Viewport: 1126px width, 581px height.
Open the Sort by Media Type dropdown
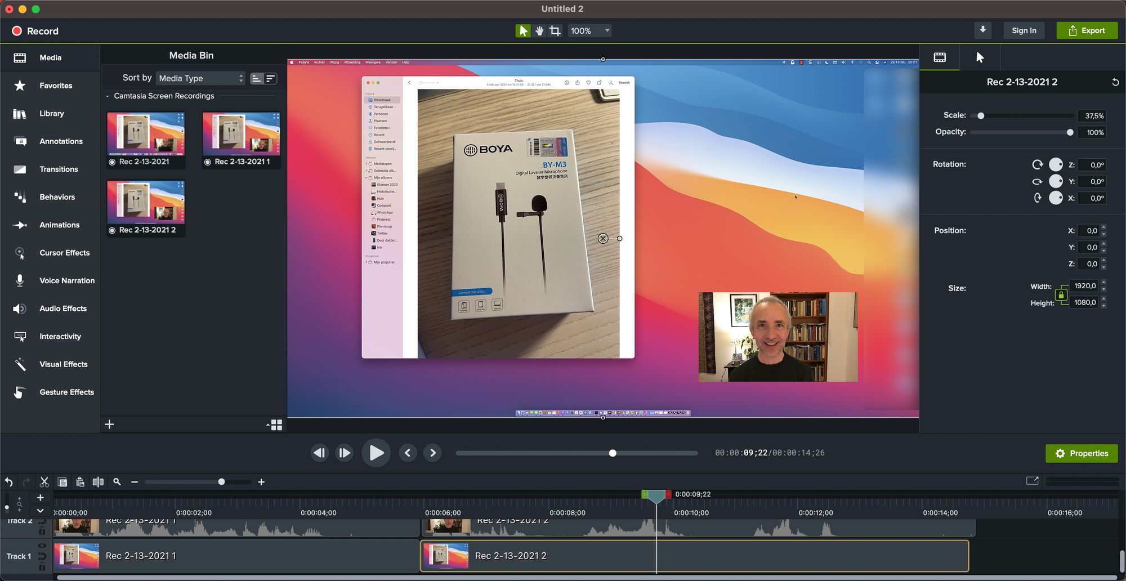201,78
